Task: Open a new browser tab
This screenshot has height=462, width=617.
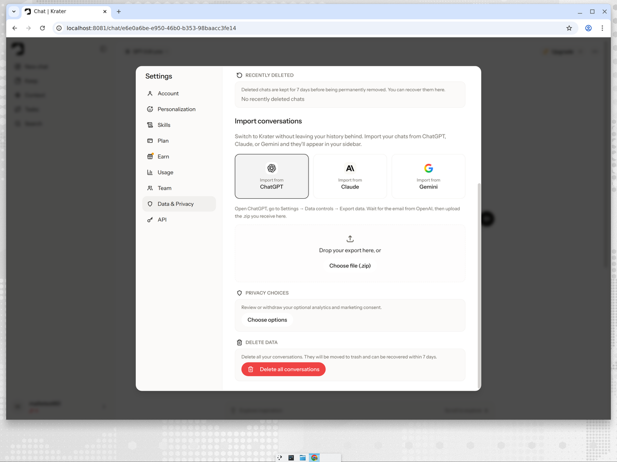Action: click(x=119, y=11)
